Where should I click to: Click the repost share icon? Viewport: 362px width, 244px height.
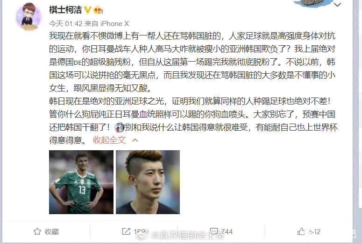[x=126, y=231]
